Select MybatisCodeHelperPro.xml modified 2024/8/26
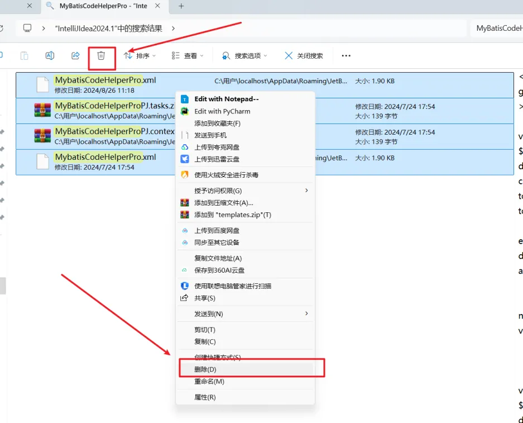The image size is (523, 423). point(265,85)
